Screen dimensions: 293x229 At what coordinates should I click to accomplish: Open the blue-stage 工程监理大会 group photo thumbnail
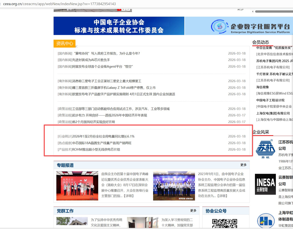(x=174, y=186)
